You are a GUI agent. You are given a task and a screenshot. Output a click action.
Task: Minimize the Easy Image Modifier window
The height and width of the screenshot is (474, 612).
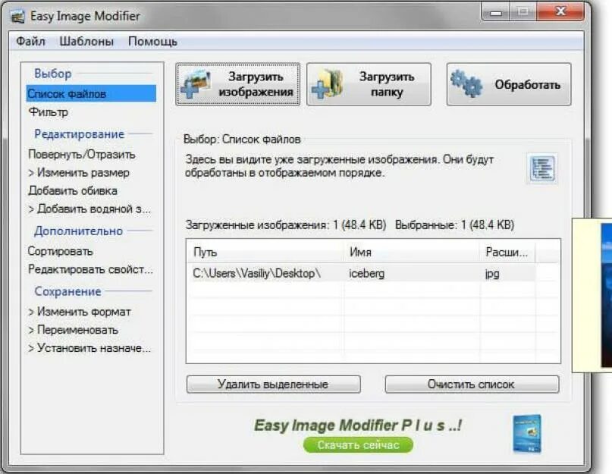coord(496,13)
